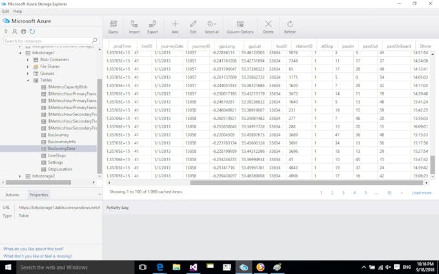This screenshot has width=439, height=274.
Task: Switch to the Properties tab
Action: [39, 195]
